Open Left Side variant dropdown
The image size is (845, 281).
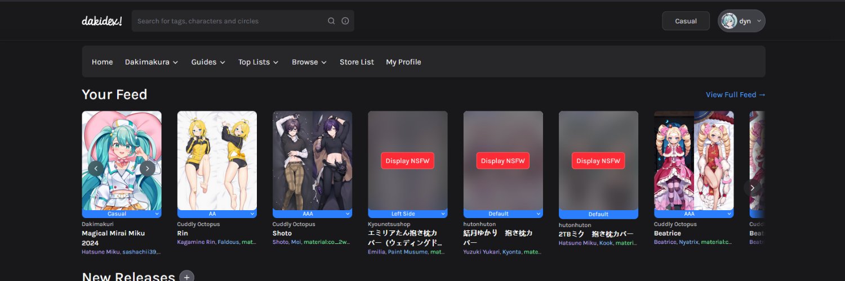click(408, 214)
